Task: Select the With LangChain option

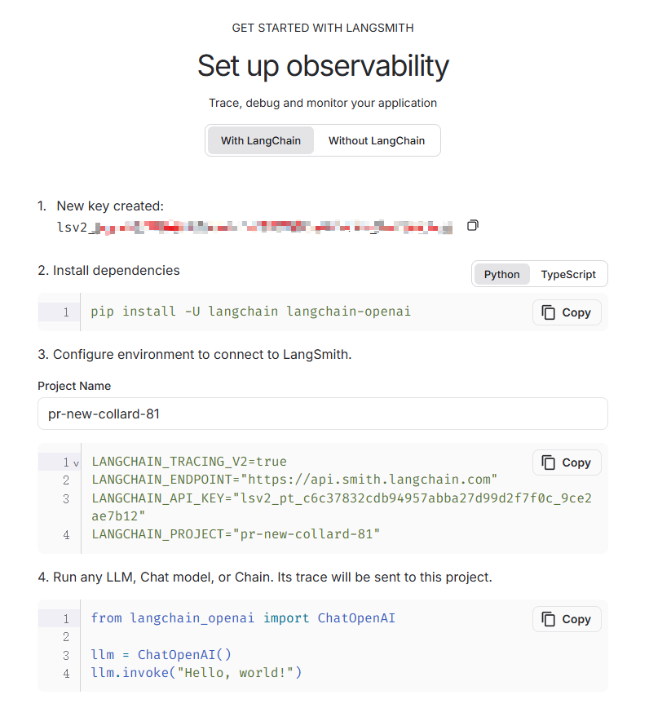Action: [261, 140]
